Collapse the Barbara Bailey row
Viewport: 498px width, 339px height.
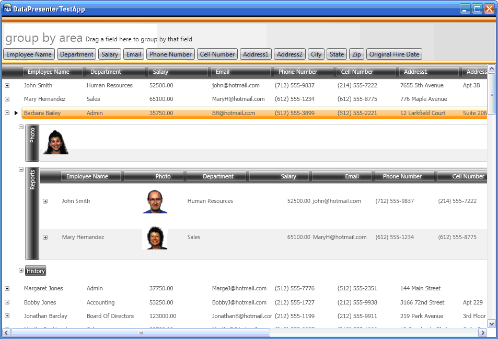(x=7, y=112)
